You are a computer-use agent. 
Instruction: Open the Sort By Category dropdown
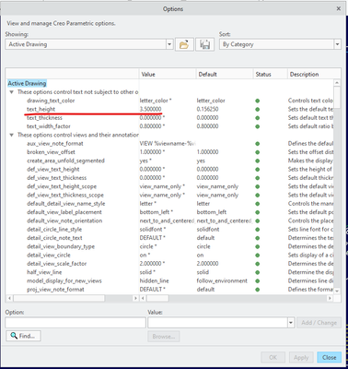pyautogui.click(x=337, y=44)
